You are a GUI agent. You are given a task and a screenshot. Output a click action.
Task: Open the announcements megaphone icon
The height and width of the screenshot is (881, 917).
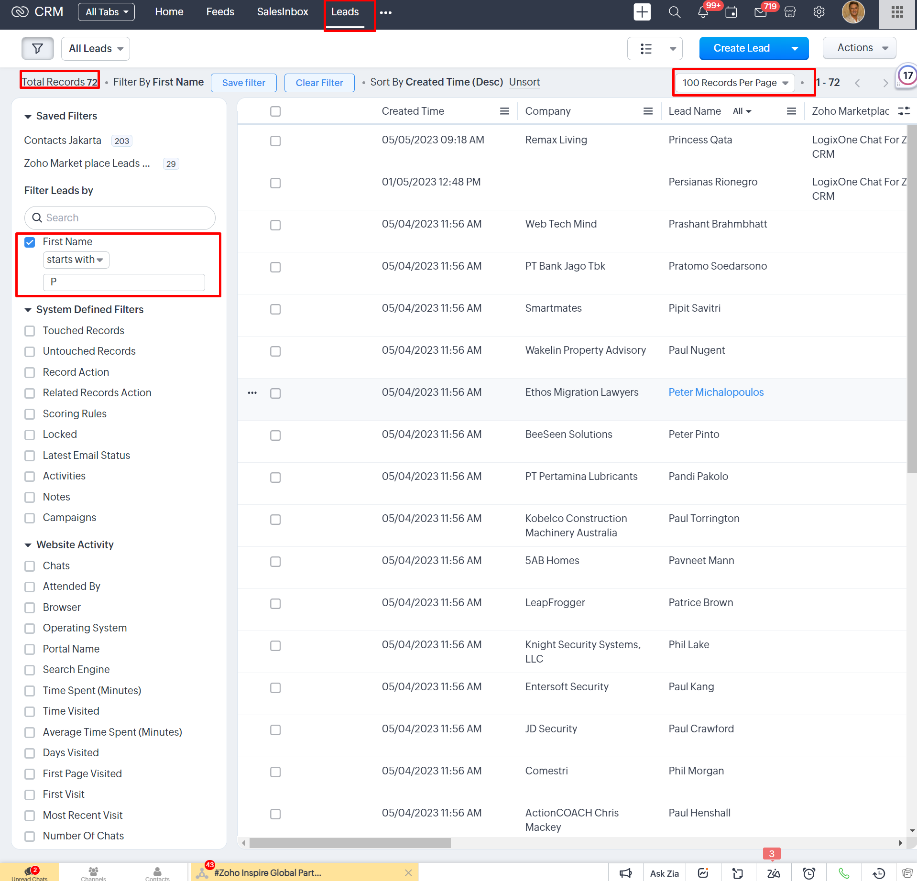tap(626, 873)
